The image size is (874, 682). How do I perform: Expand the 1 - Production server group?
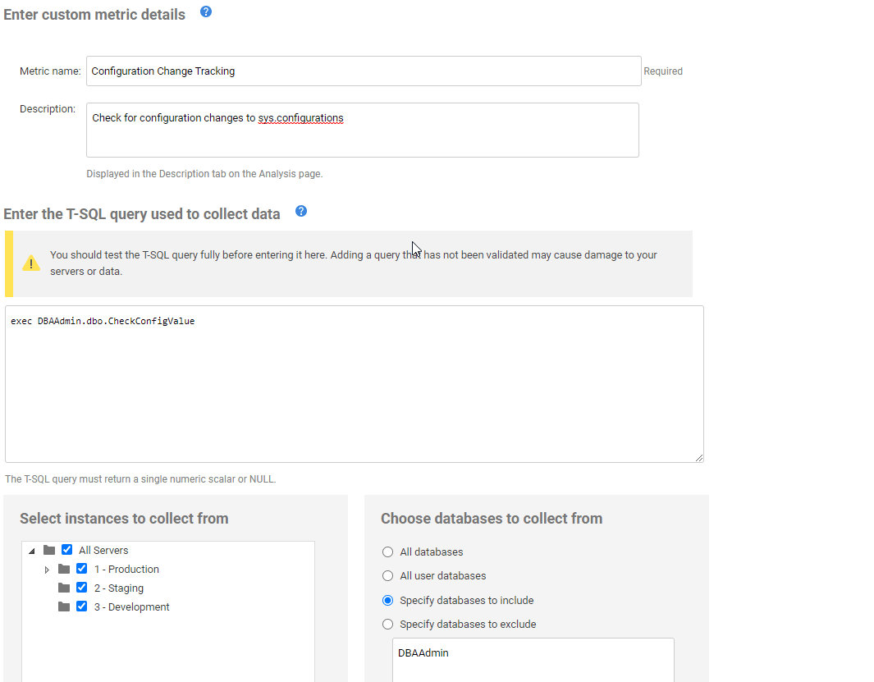pyautogui.click(x=47, y=570)
